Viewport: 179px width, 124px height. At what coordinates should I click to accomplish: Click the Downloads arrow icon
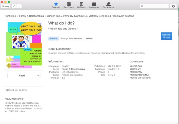pyautogui.click(x=173, y=6)
